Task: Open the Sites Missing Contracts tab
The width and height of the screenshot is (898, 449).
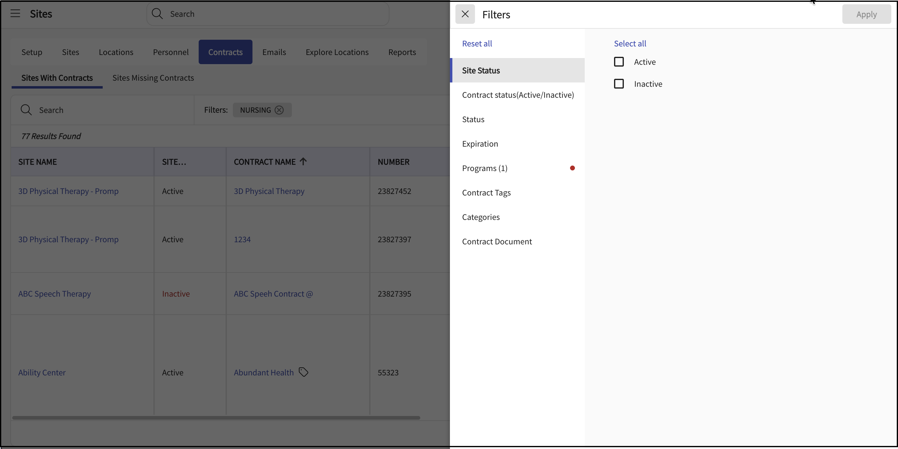Action: point(153,78)
